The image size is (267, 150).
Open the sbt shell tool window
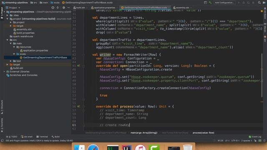pos(27,137)
